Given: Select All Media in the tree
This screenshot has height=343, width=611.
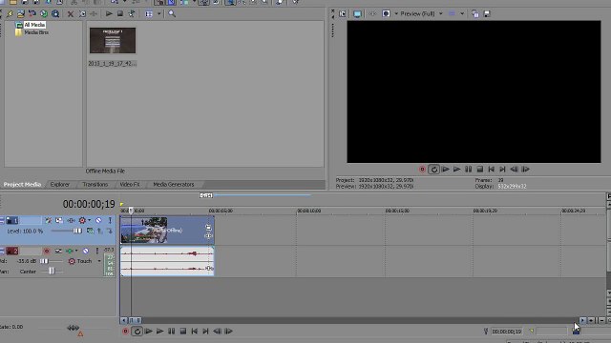Looking at the screenshot, I should click(34, 25).
